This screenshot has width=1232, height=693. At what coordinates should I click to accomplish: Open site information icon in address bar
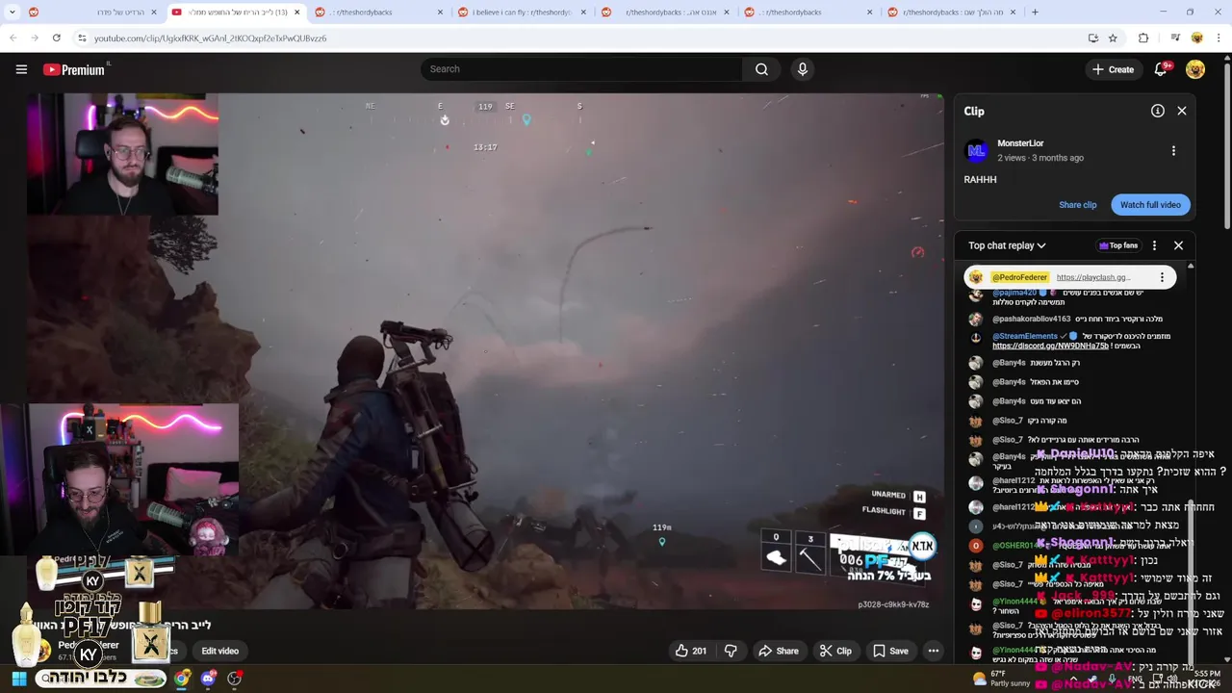(x=82, y=38)
